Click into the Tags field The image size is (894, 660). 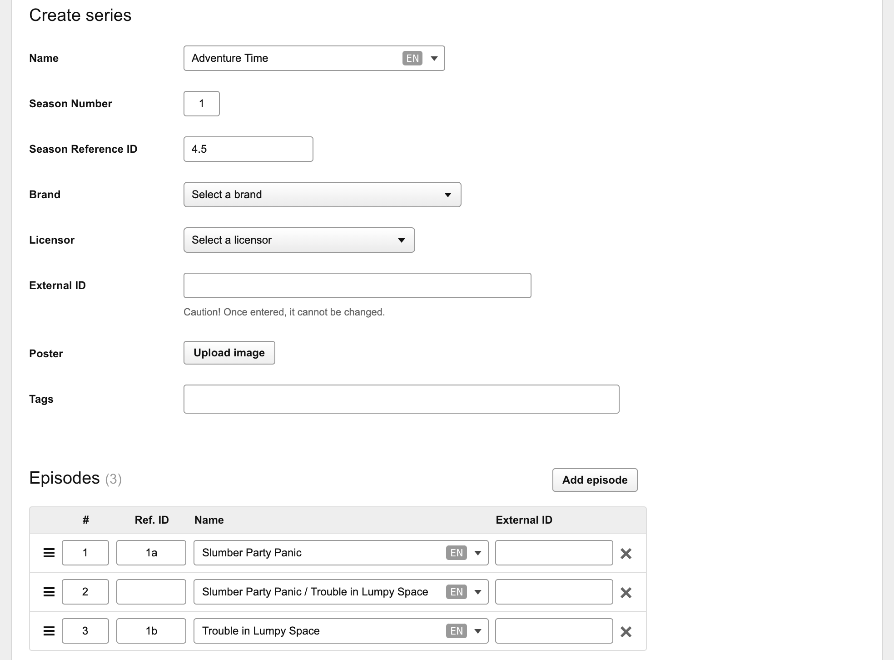coord(401,399)
